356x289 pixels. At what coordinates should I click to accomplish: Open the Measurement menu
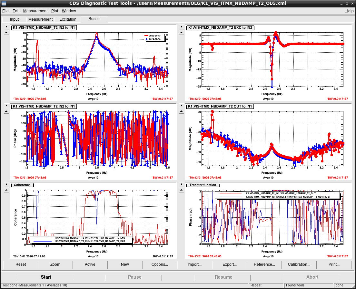35,11
